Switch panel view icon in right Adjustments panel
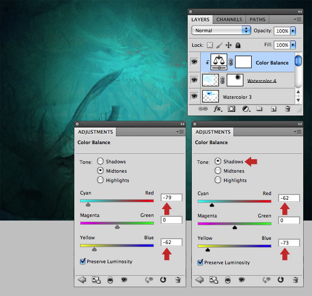The image size is (312, 296). [x=214, y=280]
